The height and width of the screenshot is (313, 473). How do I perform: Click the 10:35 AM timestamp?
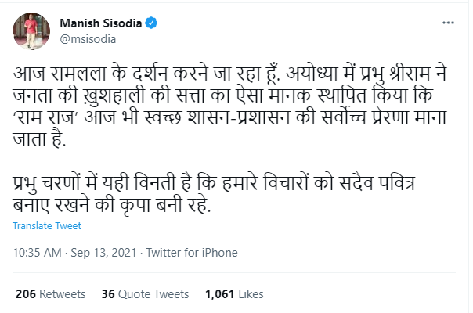tap(37, 254)
